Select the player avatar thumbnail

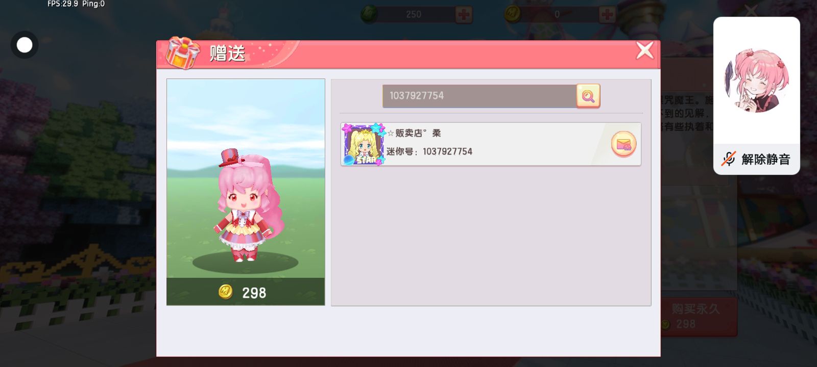[363, 144]
